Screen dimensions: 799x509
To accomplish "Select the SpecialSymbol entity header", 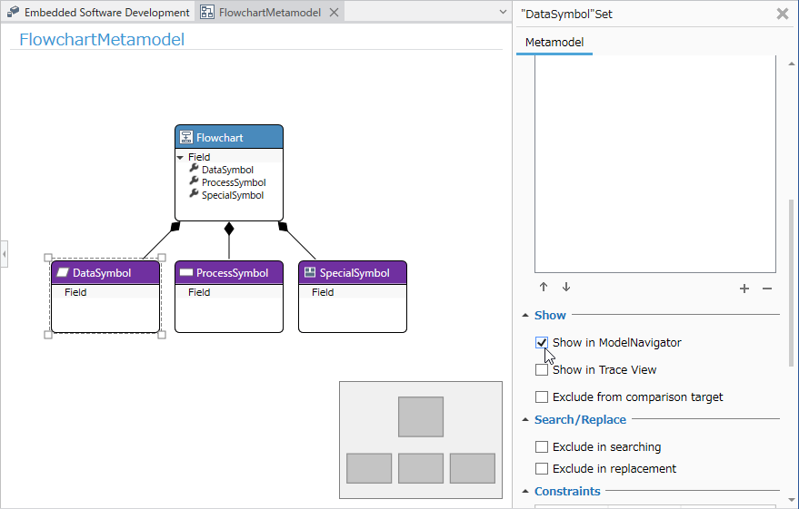I will 353,272.
